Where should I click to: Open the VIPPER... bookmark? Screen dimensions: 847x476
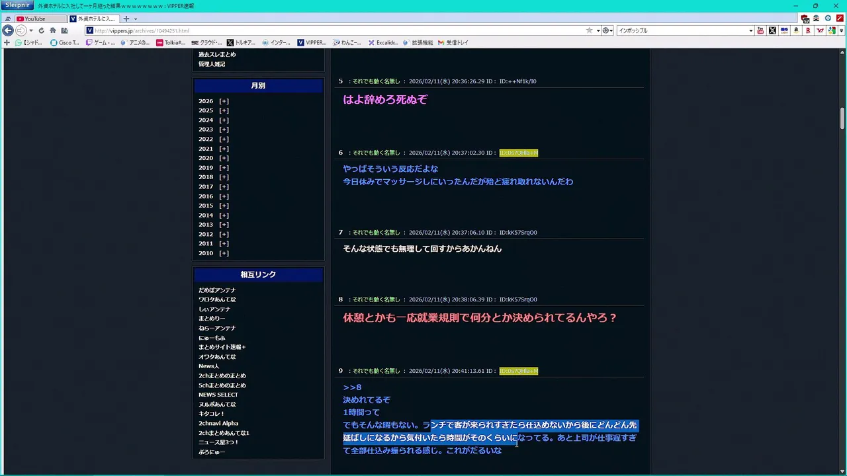[312, 42]
